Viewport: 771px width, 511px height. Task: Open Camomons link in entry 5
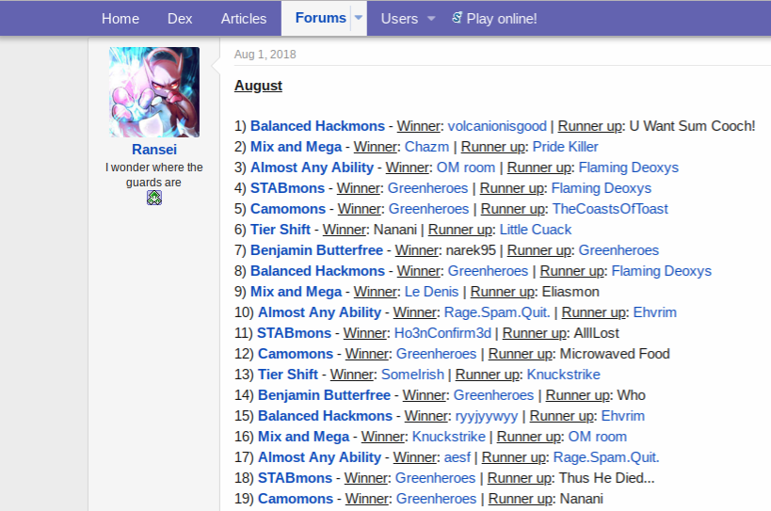[288, 209]
